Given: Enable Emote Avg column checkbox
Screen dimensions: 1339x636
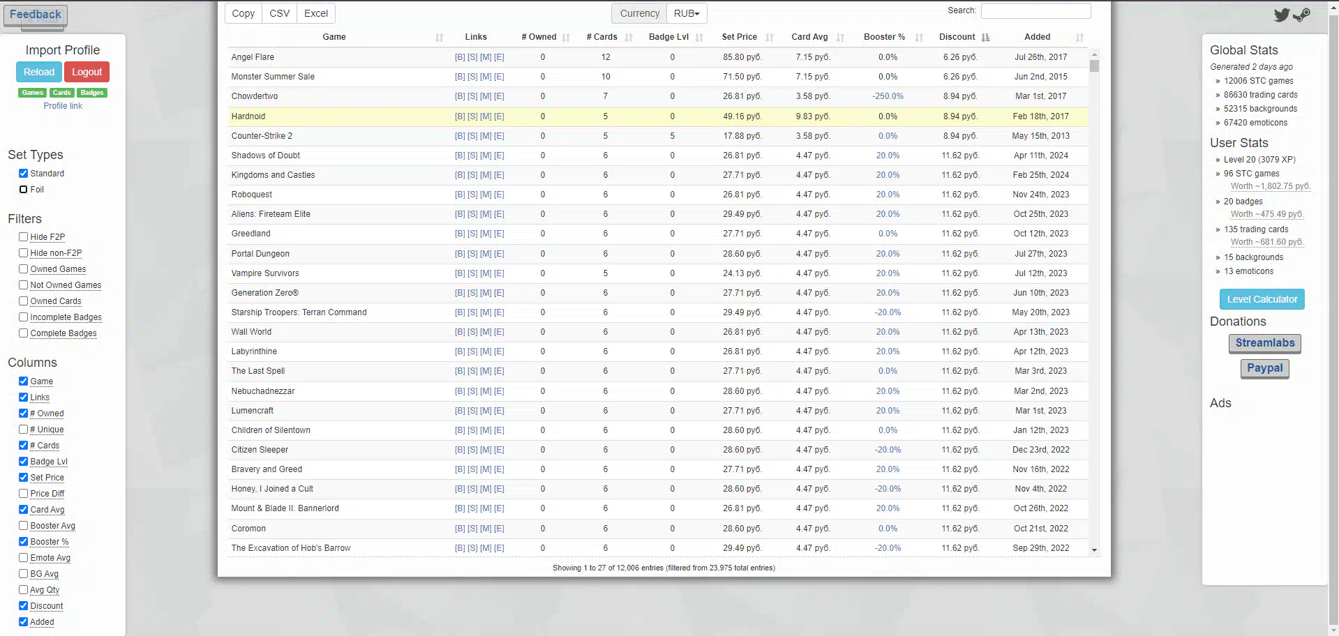Looking at the screenshot, I should 23,557.
